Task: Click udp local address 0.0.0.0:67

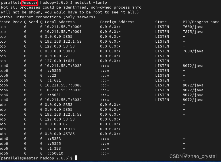Action: pos(56,124)
